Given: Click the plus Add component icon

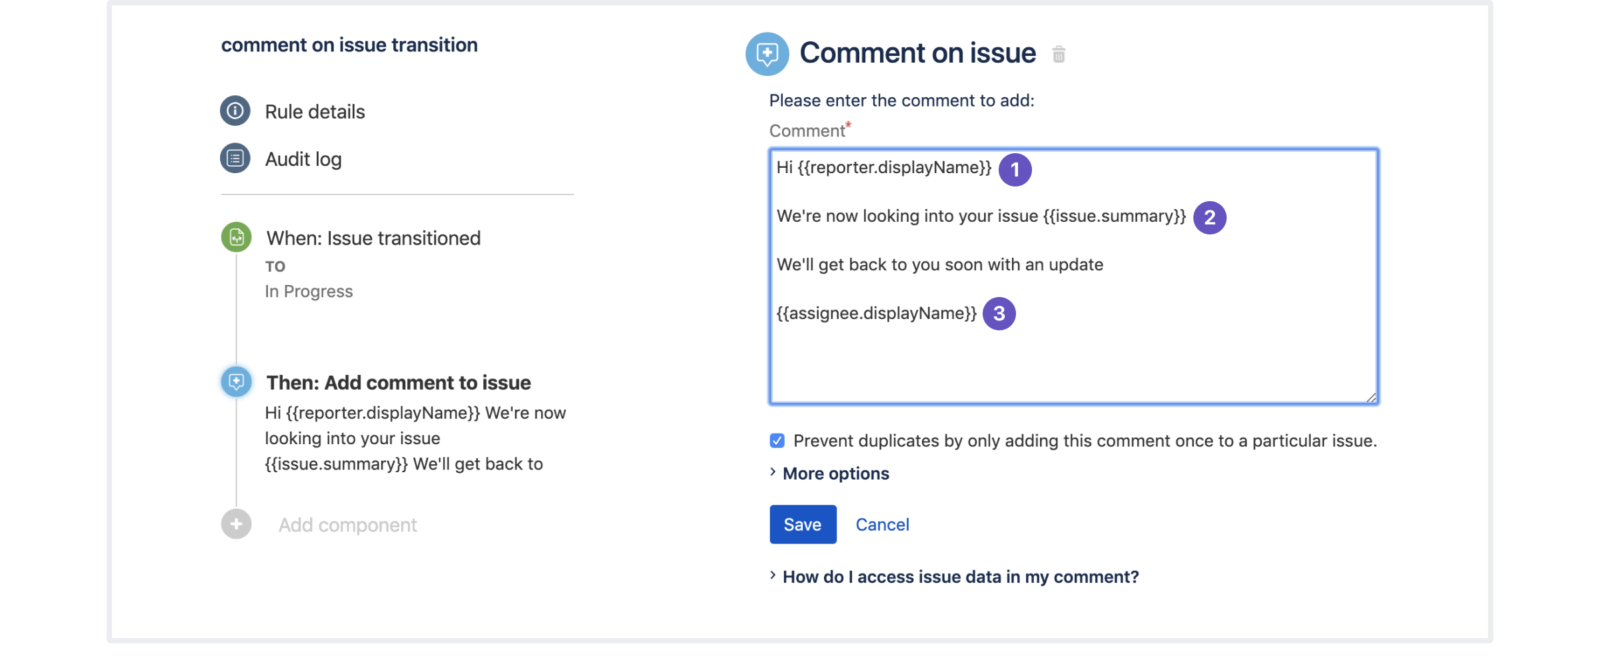Looking at the screenshot, I should click(236, 524).
